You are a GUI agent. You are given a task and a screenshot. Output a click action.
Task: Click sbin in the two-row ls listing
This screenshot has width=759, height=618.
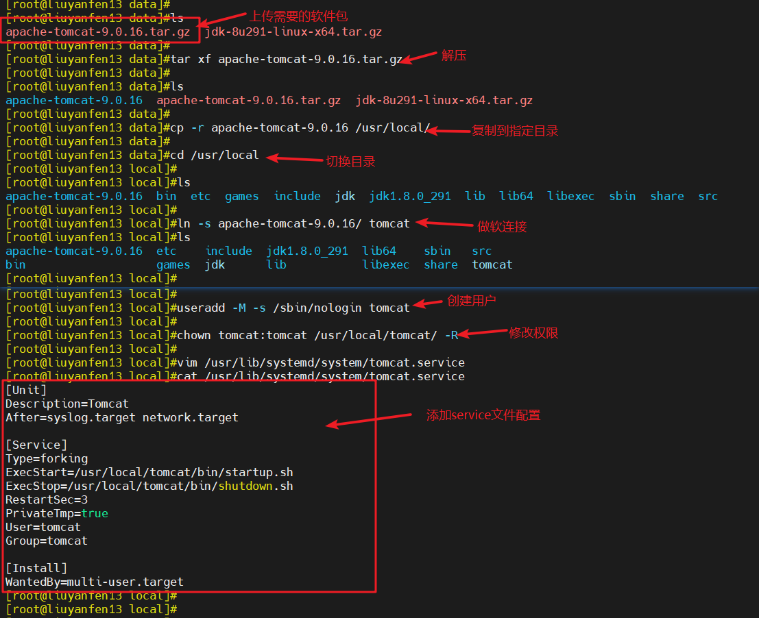coord(437,251)
